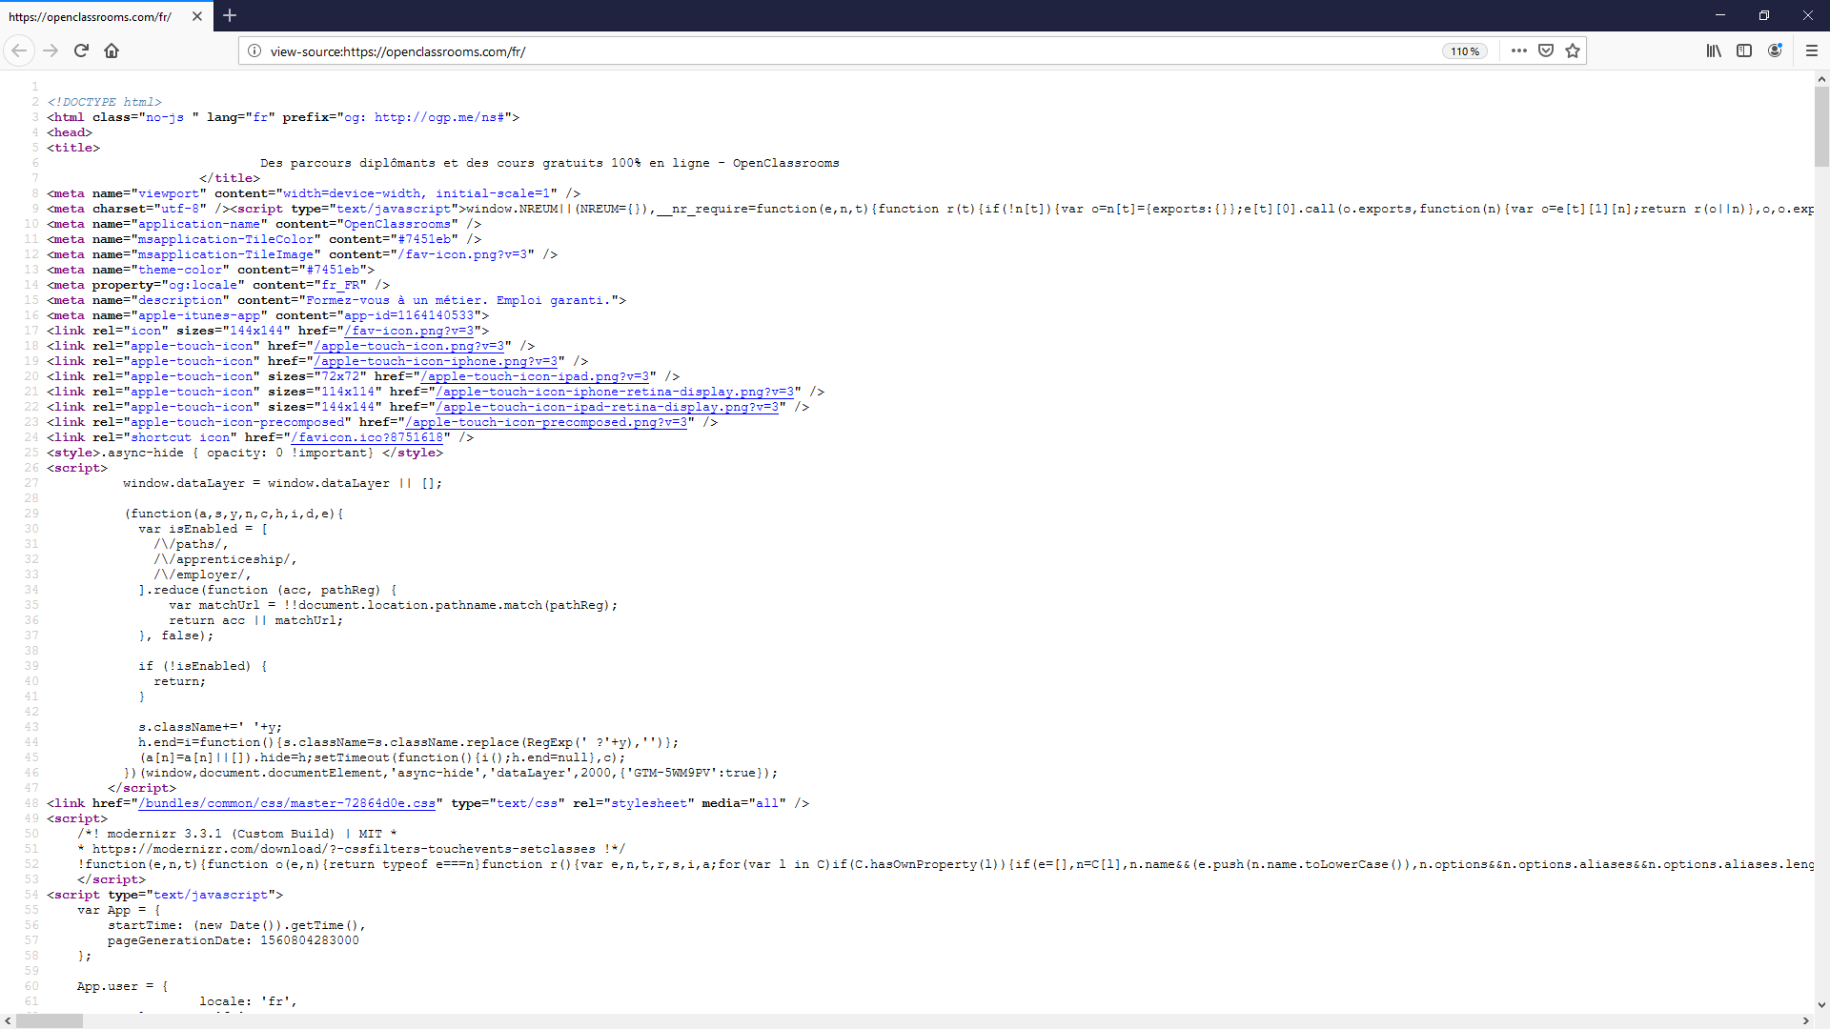
Task: Open the apple-touch-icon-iphone-retina-display link
Action: click(x=615, y=392)
